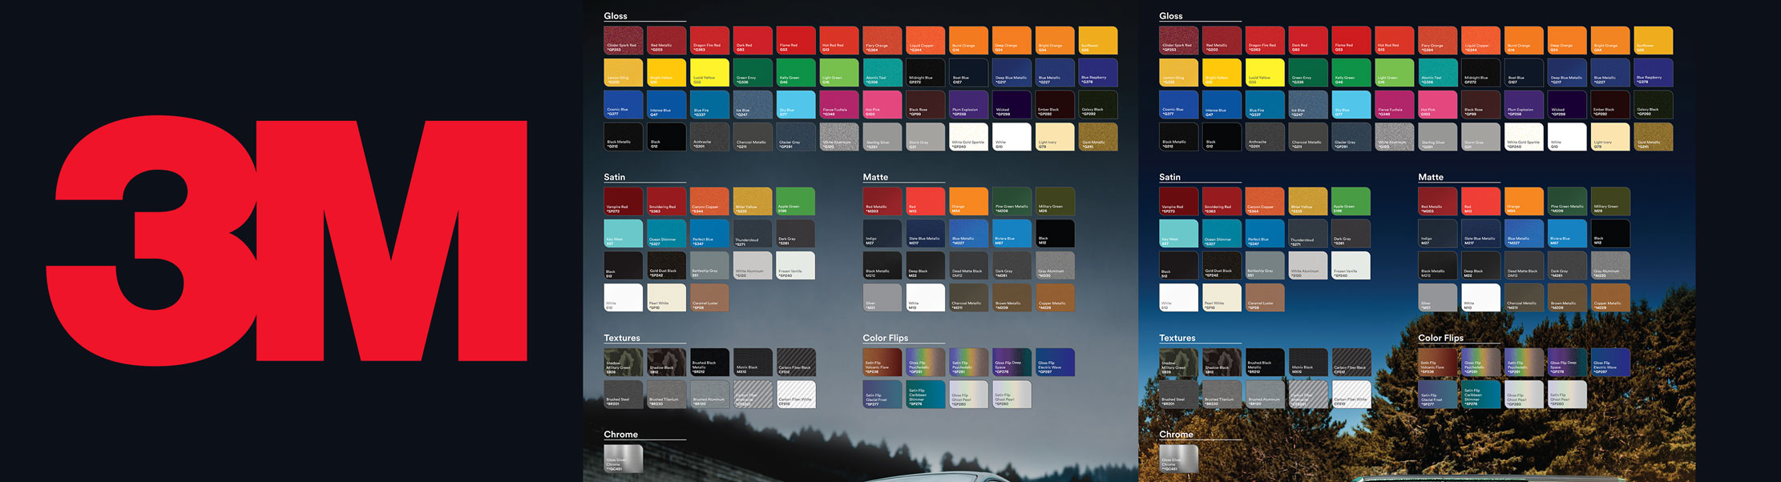Pick Matte Red M13 in blue-sky tree chart
Image resolution: width=1781 pixels, height=482 pixels.
[1481, 201]
